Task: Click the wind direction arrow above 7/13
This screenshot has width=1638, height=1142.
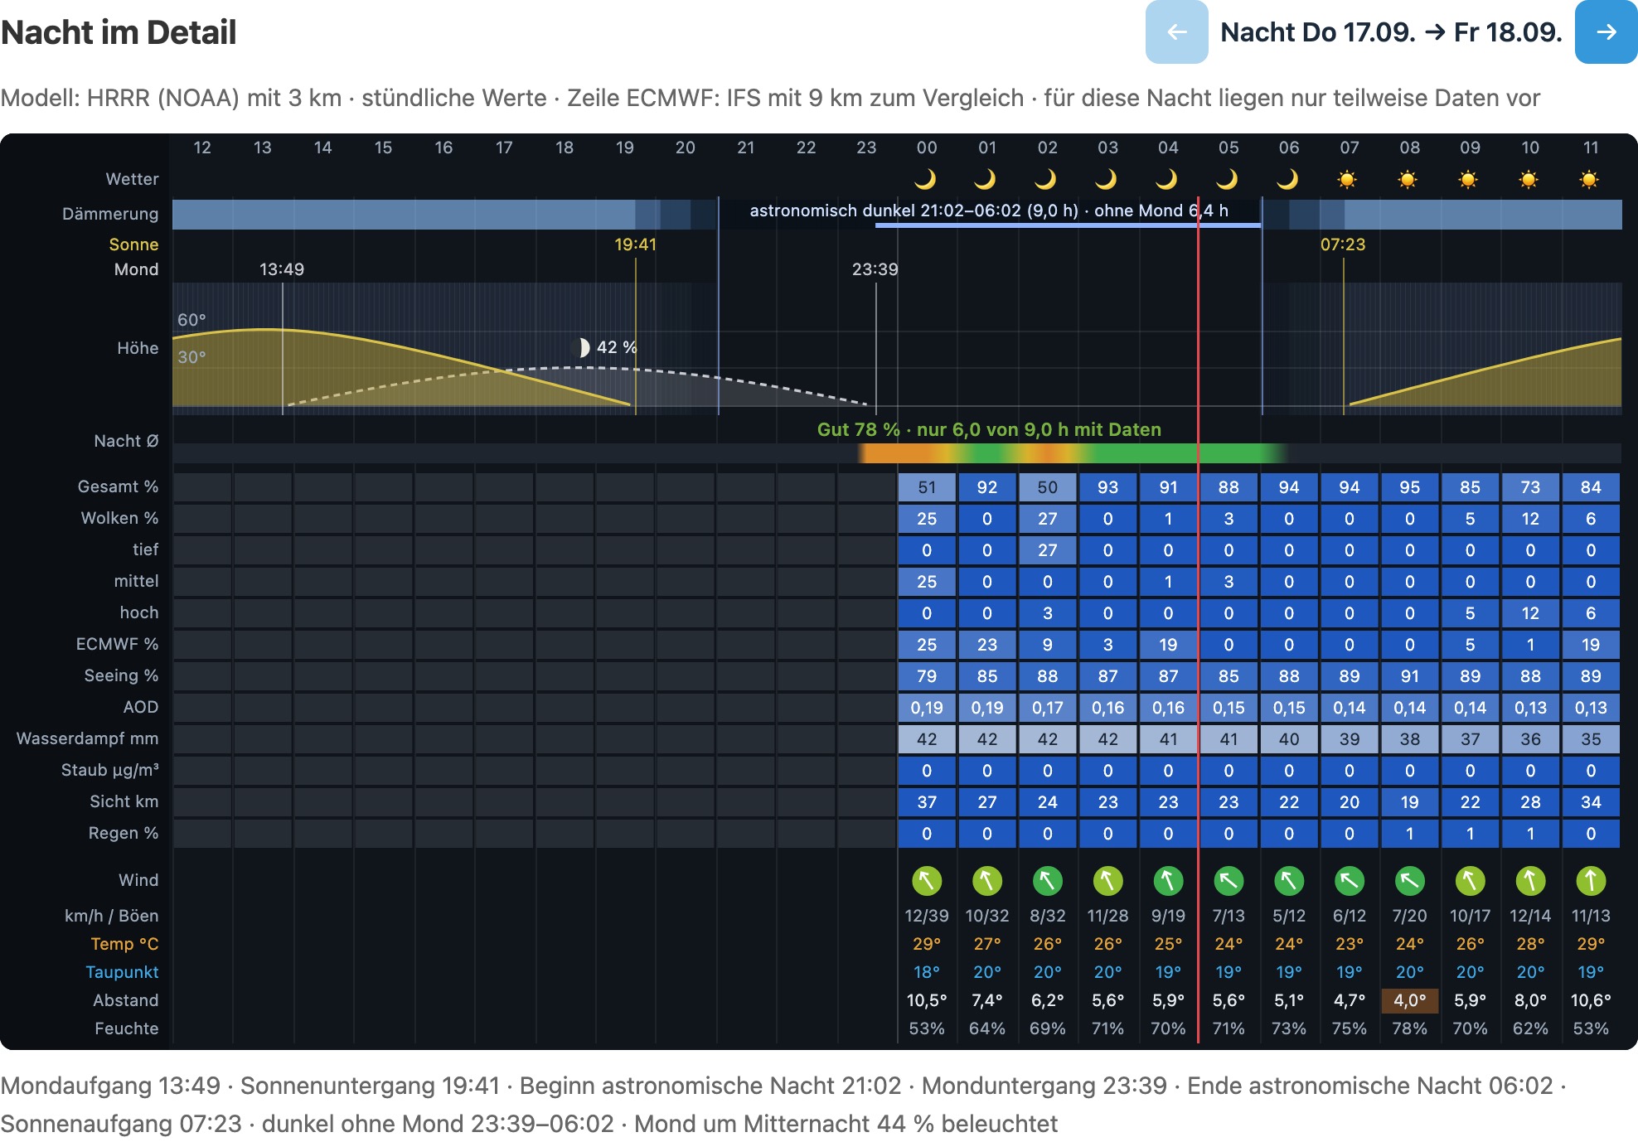Action: click(1228, 880)
